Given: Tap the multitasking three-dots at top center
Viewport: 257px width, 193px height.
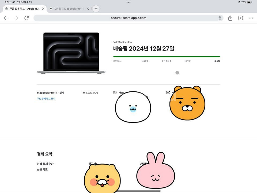Looking at the screenshot, I should [128, 2].
